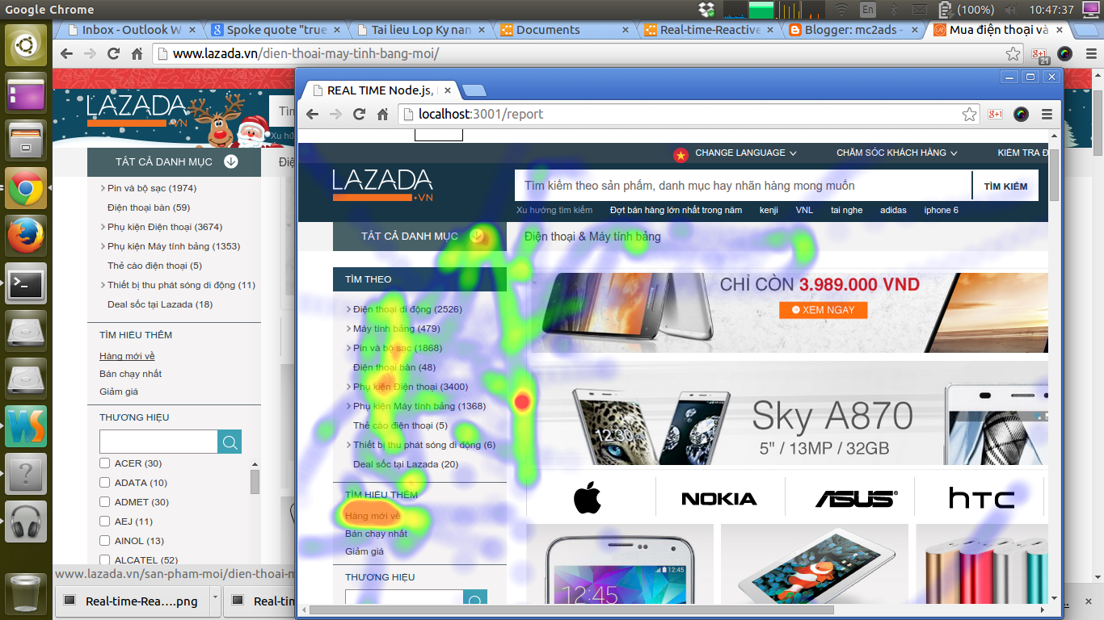The image size is (1104, 620).
Task: Click Bán chạy nhất link in rear window
Action: (130, 374)
